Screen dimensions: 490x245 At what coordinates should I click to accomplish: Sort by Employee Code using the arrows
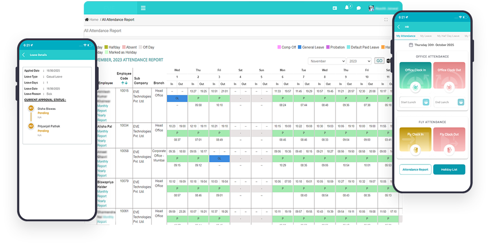click(124, 83)
